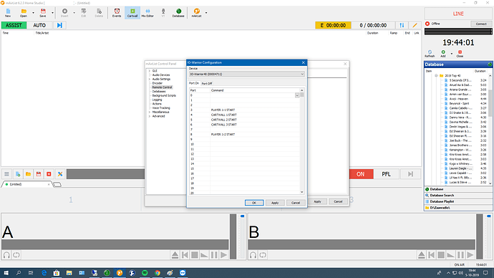Viewport: 494px width, 278px height.
Task: Expand the mAirList toolbar dropdown arrow
Action: 206,13
